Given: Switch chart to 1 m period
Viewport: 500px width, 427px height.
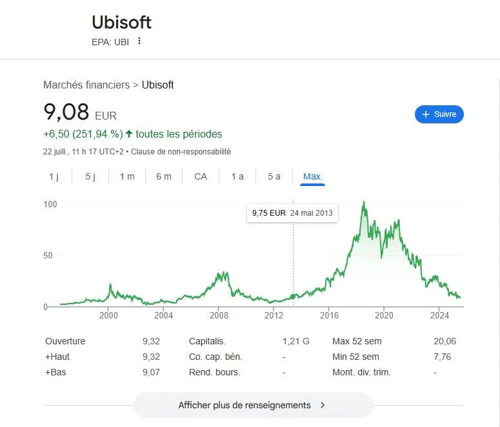Looking at the screenshot, I should 127,176.
